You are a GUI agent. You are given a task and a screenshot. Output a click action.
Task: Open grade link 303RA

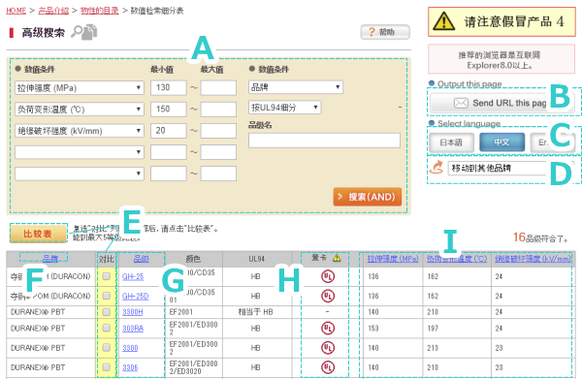coord(133,329)
